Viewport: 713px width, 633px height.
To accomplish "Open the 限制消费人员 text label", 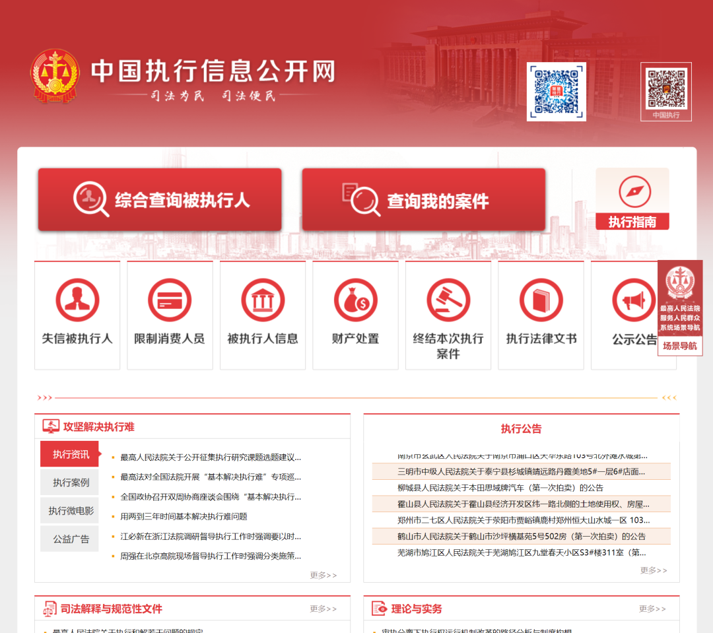I will 170,339.
